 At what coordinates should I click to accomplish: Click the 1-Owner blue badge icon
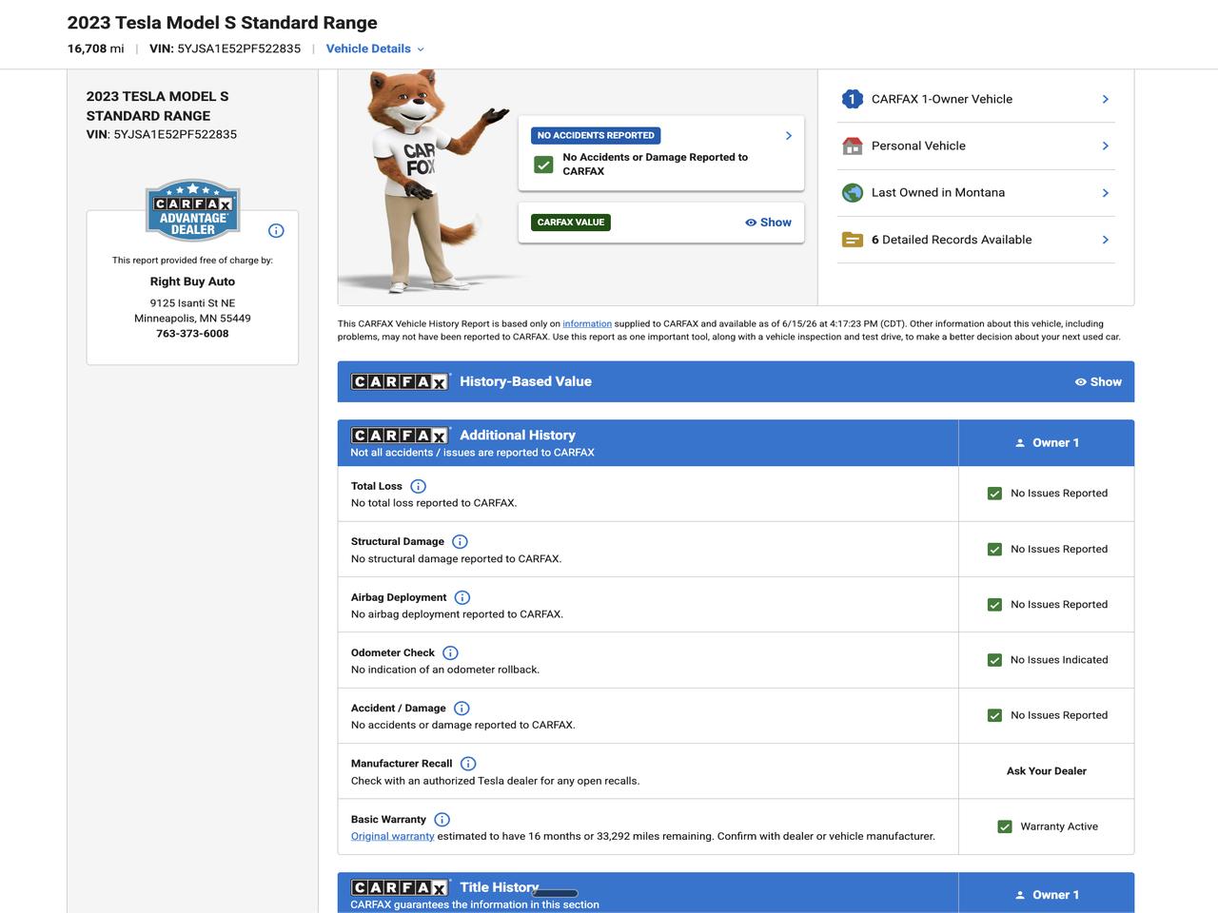pyautogui.click(x=852, y=99)
